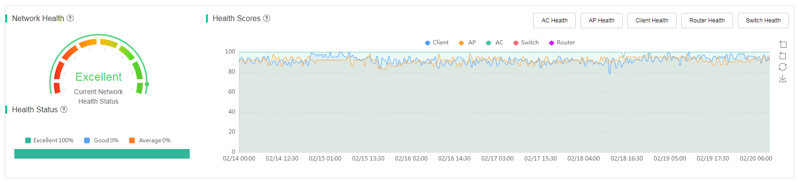Toggle the AP series in legend
Viewport: 798px width, 182px height.
coord(467,43)
